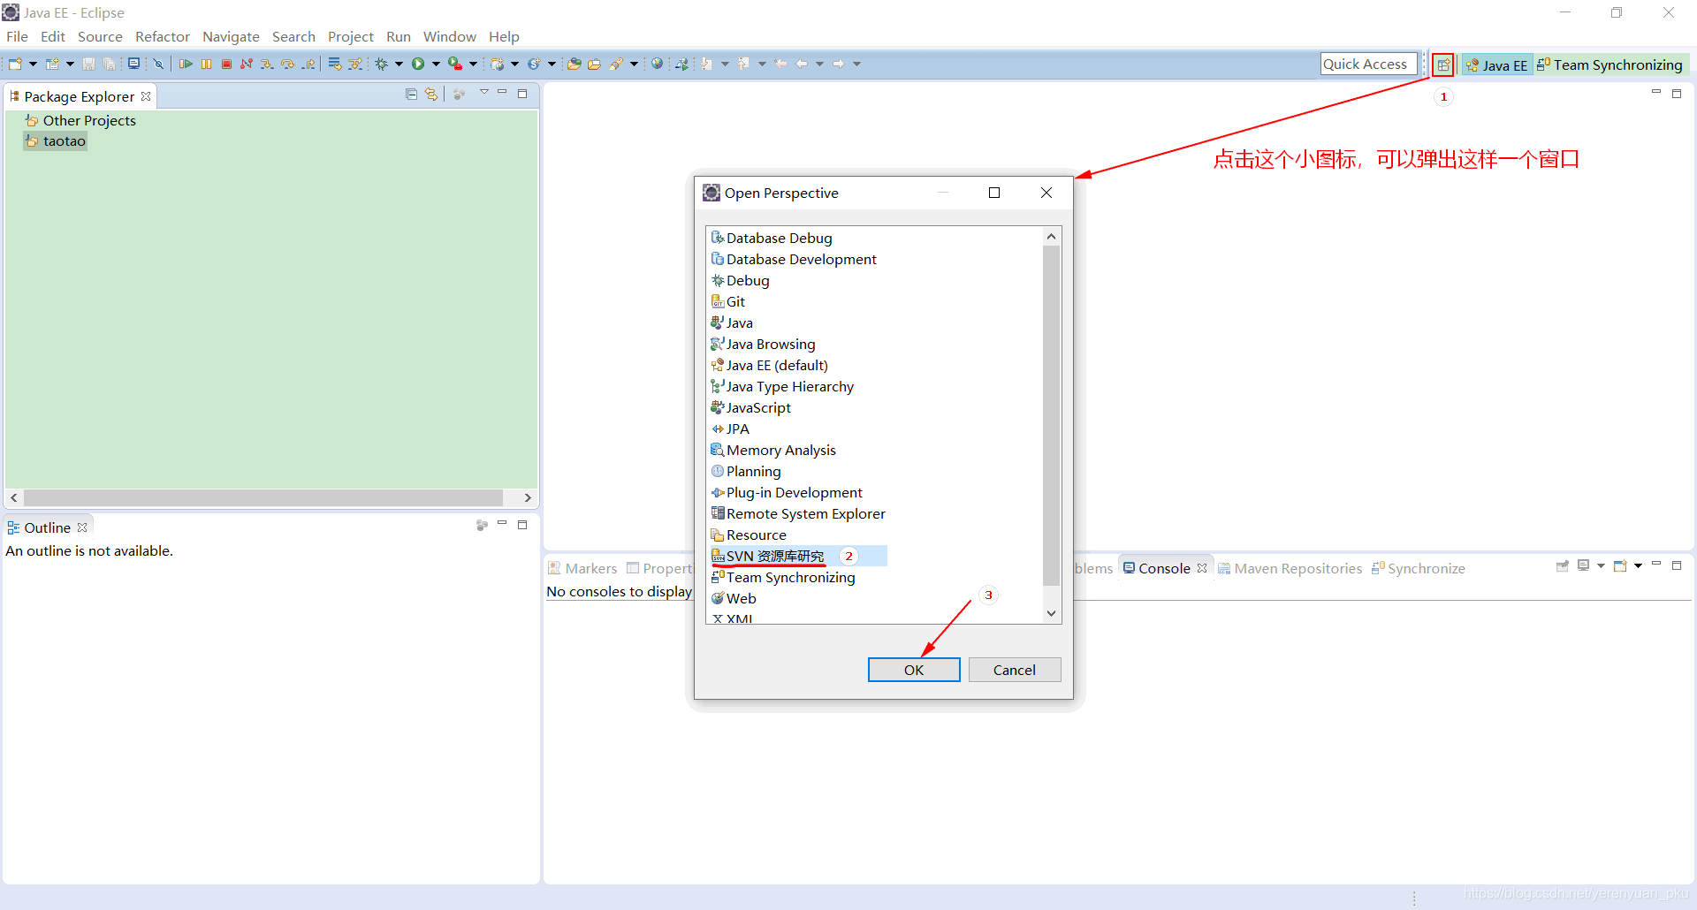
Task: Click Collapse All in Package Explorer
Action: point(411,94)
